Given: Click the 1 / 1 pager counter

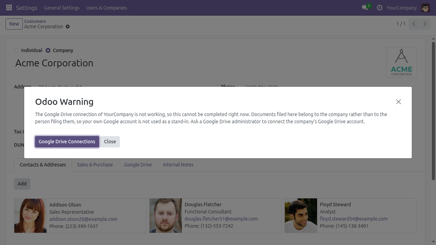Looking at the screenshot, I should (x=401, y=24).
